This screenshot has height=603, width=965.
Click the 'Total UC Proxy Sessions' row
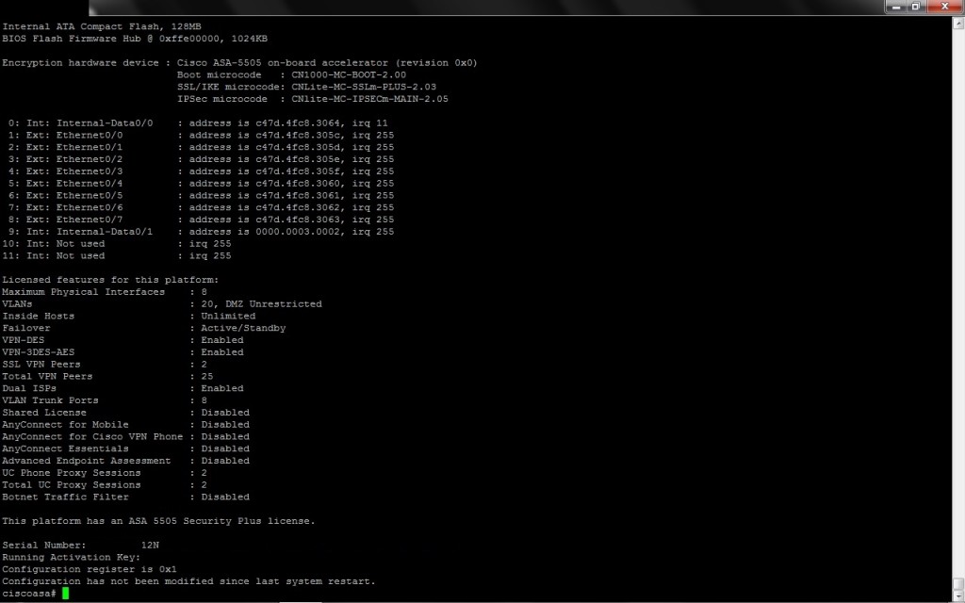click(105, 485)
